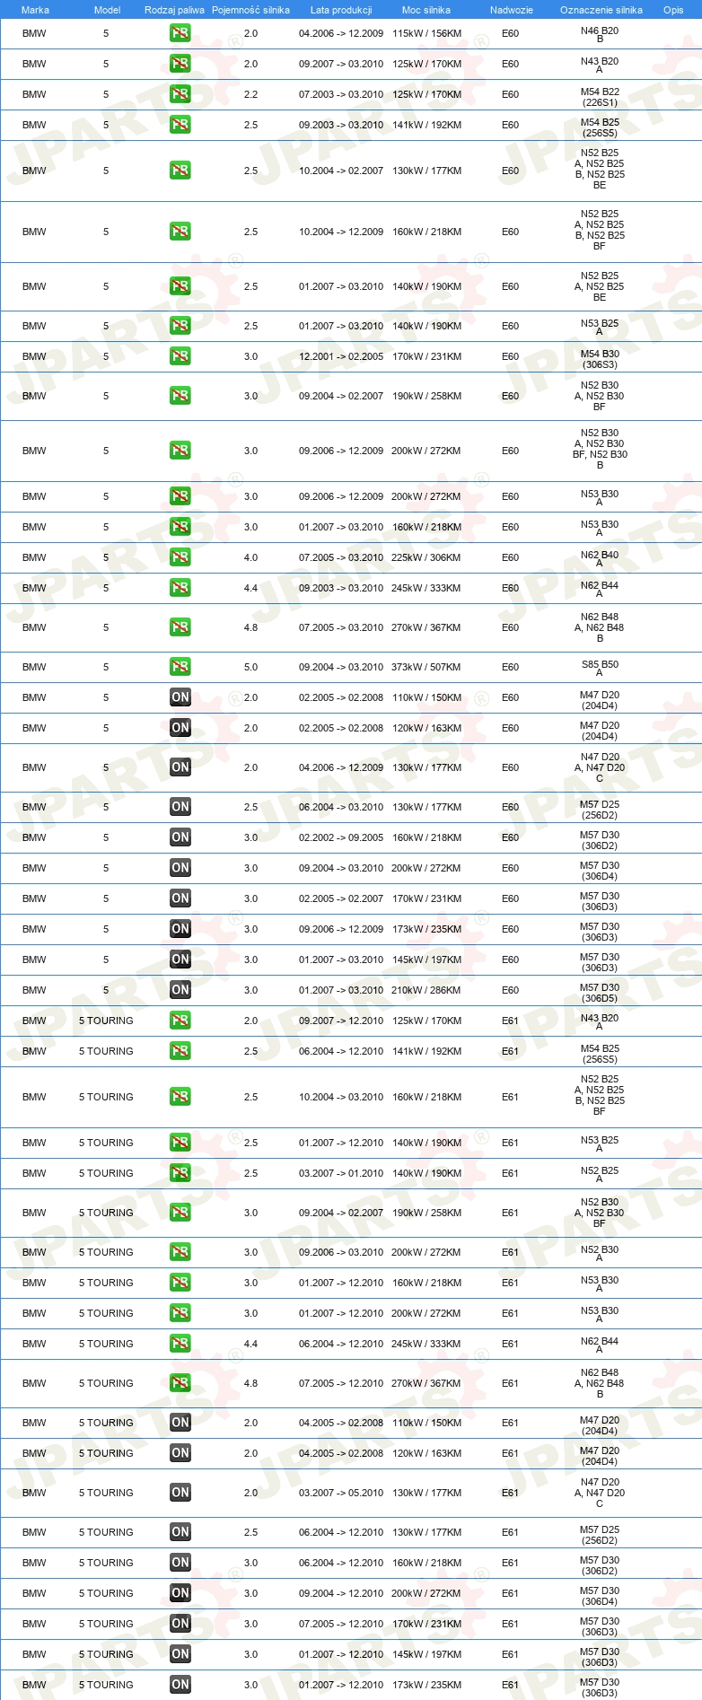The width and height of the screenshot is (702, 1700).
Task: Select the Opis column header
Action: [x=673, y=10]
